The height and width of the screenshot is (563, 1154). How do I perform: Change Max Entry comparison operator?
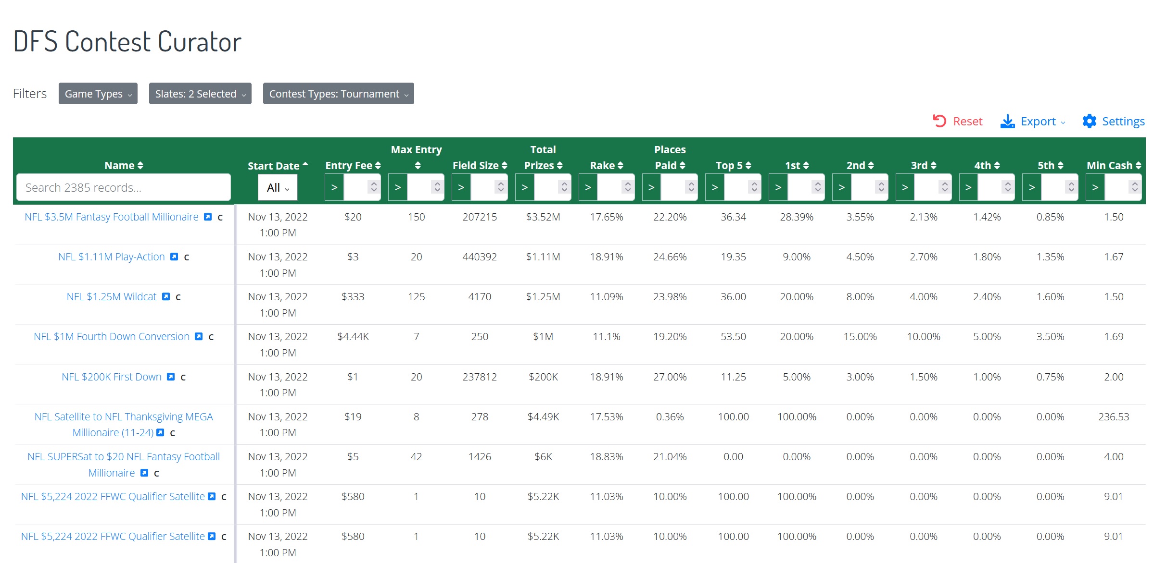(398, 187)
